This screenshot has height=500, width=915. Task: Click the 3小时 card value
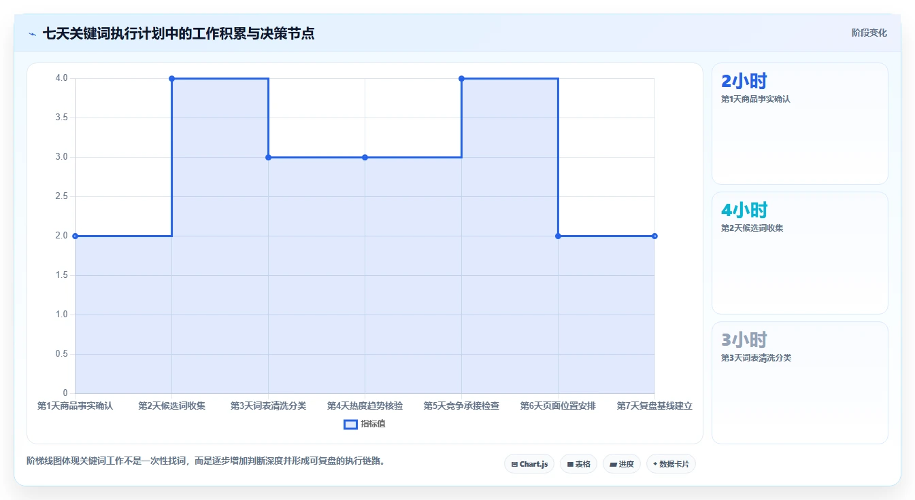click(744, 340)
